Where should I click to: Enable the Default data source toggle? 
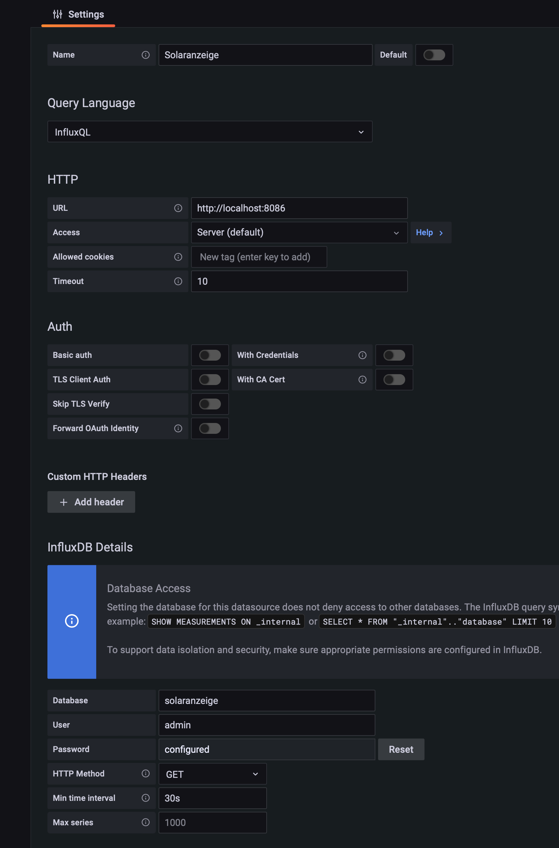tap(434, 55)
